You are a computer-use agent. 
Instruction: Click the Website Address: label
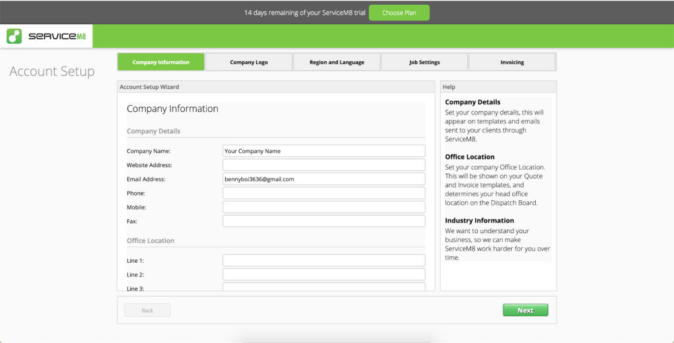pos(149,165)
